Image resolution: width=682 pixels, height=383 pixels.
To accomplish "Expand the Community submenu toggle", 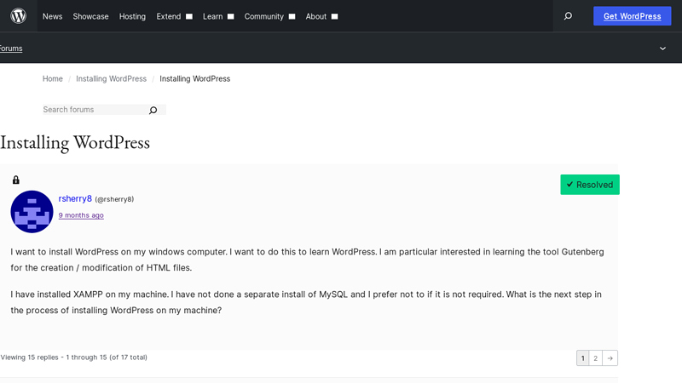I will point(292,16).
